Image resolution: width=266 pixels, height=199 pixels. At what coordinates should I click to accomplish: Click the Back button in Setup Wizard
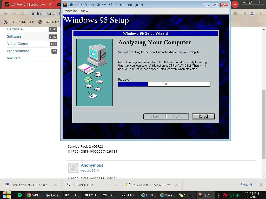tap(155, 116)
